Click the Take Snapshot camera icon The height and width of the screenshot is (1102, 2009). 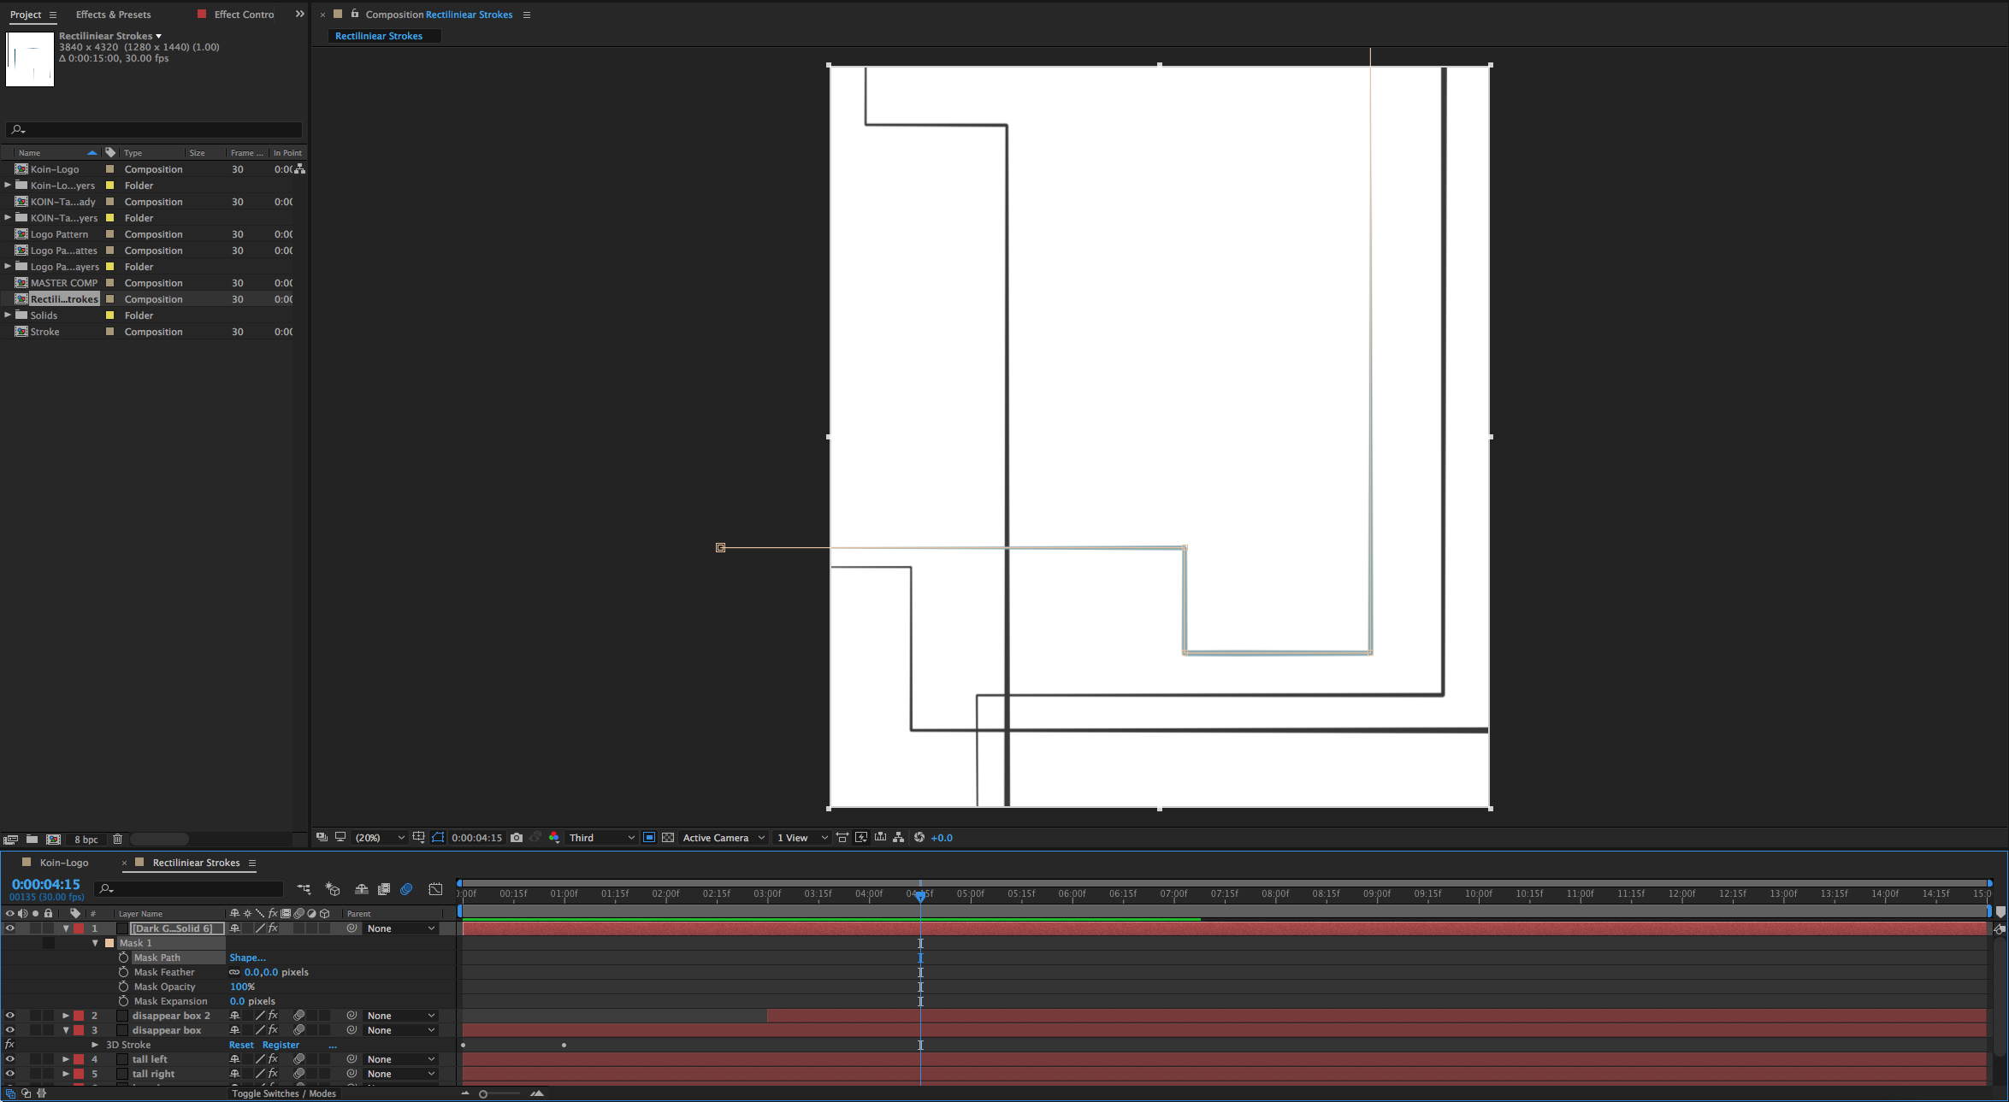(x=517, y=838)
